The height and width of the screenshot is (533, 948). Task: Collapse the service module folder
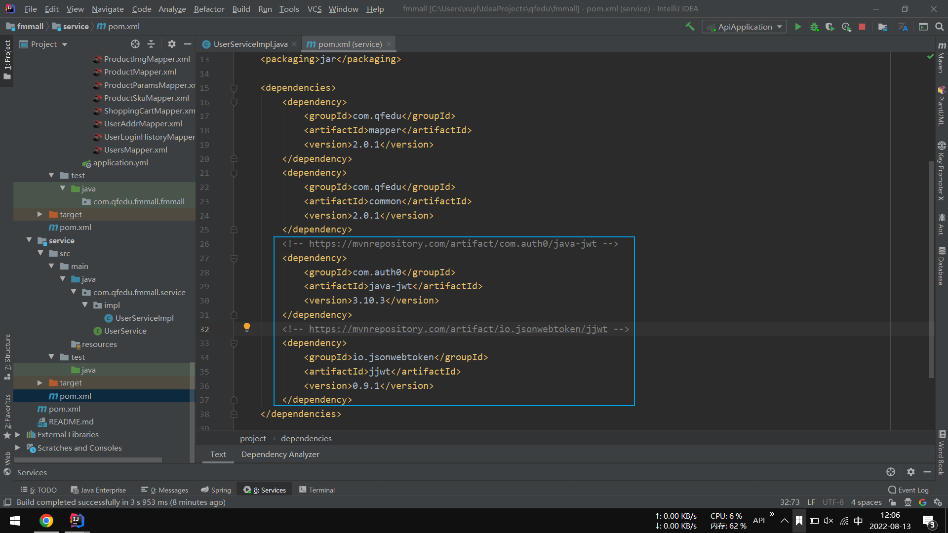pyautogui.click(x=29, y=240)
